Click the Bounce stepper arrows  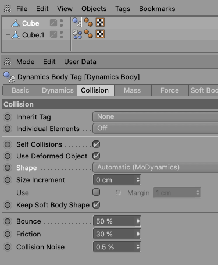pos(138,221)
